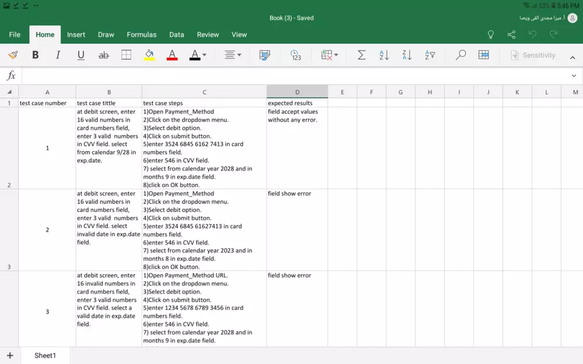Share the workbook
This screenshot has width=583, height=364.
(511, 35)
